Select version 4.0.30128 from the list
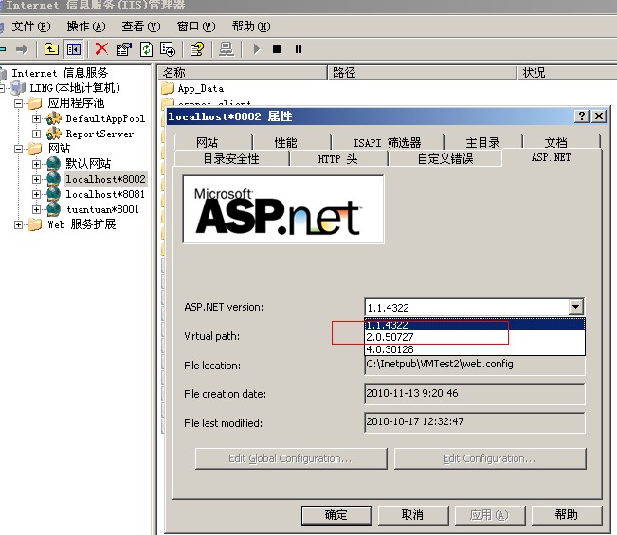The height and width of the screenshot is (535, 617). pyautogui.click(x=475, y=349)
